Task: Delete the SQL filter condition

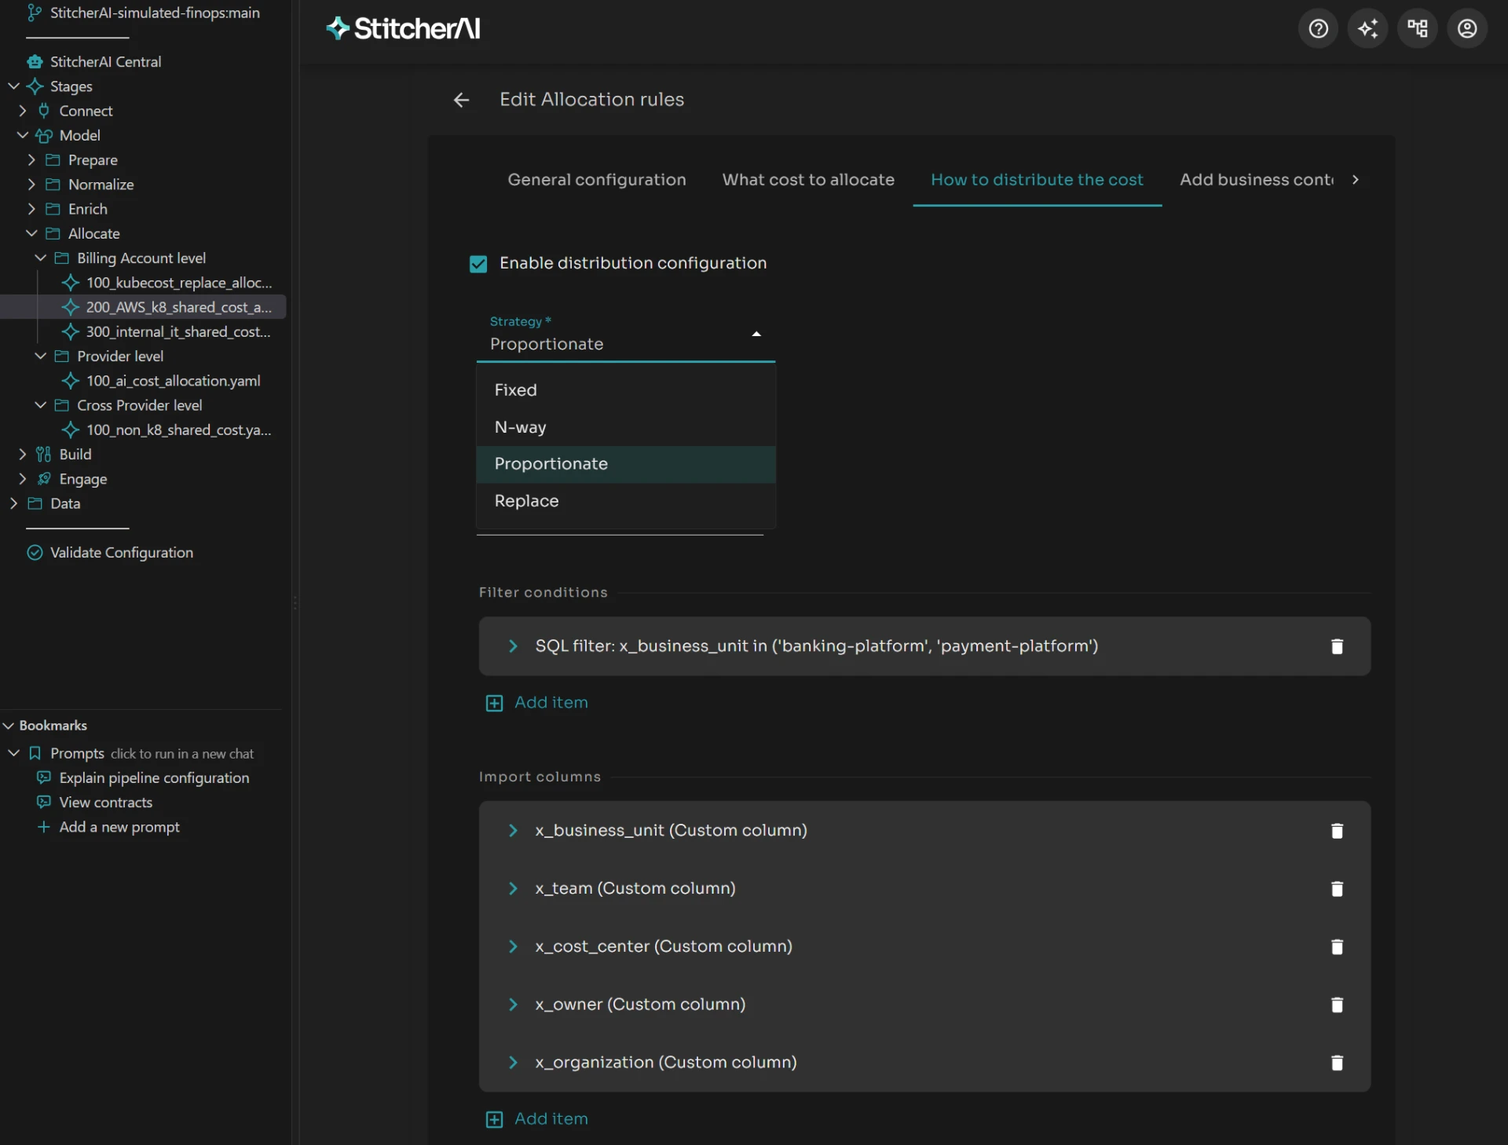Action: (1337, 646)
